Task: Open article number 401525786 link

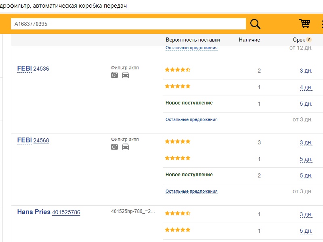Action: point(66,213)
